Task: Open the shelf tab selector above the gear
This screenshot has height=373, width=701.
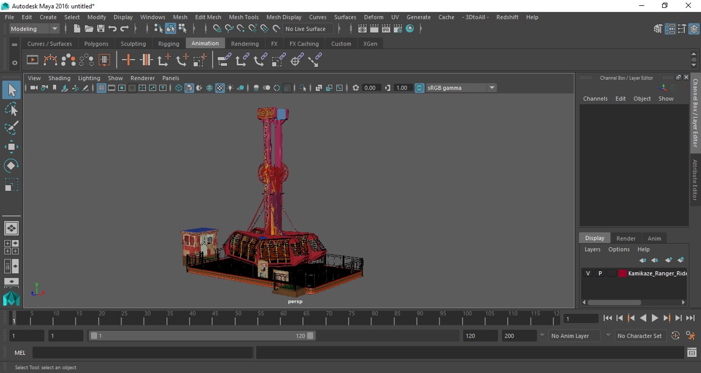Action: point(15,44)
